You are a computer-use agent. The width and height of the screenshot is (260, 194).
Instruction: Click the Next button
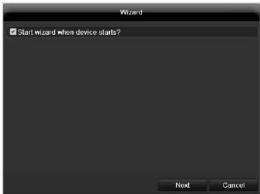click(x=182, y=185)
